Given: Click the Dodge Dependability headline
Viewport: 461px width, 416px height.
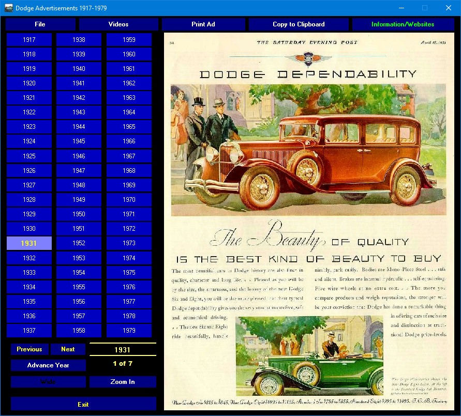Looking at the screenshot, I should click(308, 75).
